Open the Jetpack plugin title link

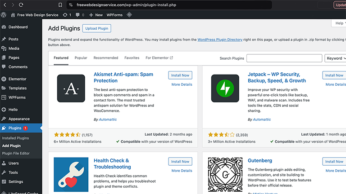277,77
